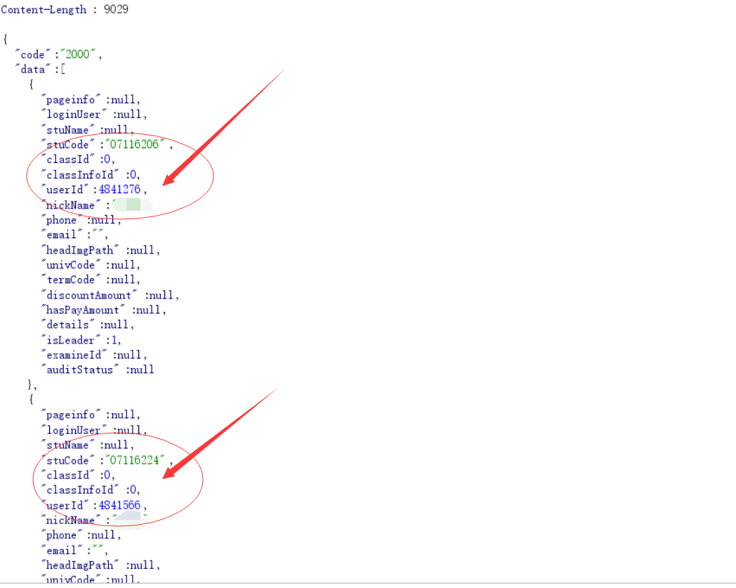Click the "isLeader":1 line

pyautogui.click(x=81, y=339)
